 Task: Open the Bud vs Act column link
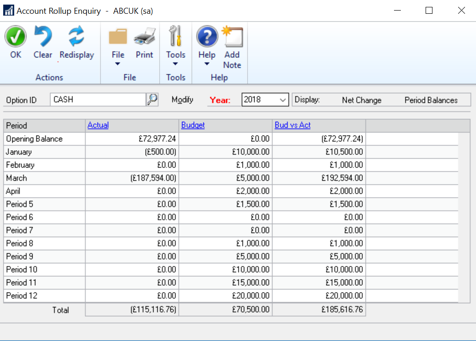292,125
